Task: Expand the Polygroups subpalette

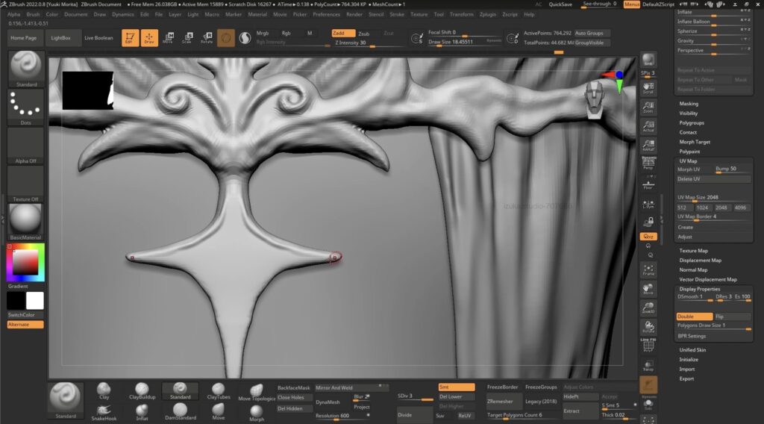Action: (x=692, y=122)
